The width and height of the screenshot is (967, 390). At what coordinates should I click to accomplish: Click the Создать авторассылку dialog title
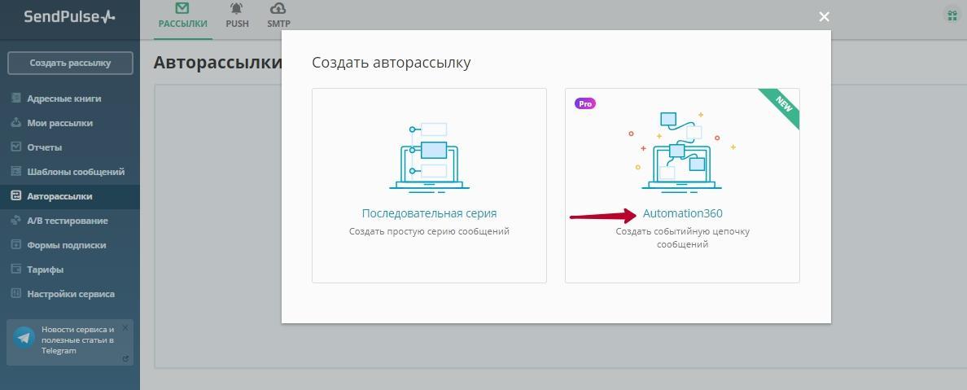tap(391, 63)
